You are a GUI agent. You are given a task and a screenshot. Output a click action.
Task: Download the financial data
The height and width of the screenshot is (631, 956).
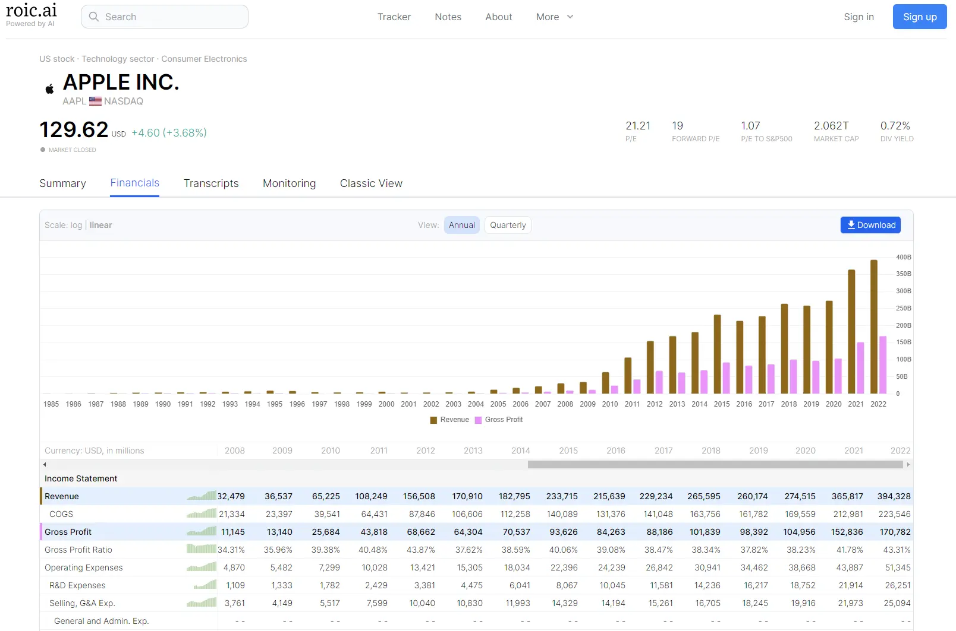(x=870, y=225)
